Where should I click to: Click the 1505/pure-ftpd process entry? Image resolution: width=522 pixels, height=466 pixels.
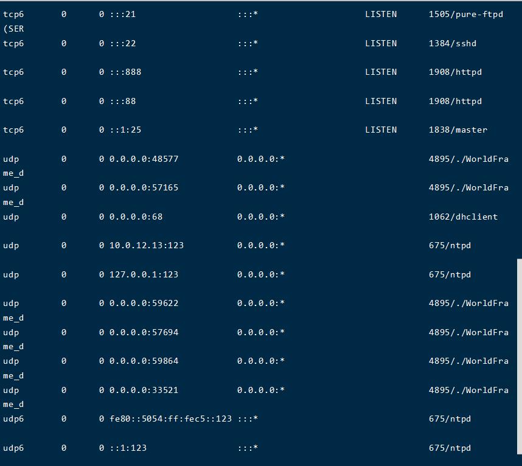pos(465,14)
